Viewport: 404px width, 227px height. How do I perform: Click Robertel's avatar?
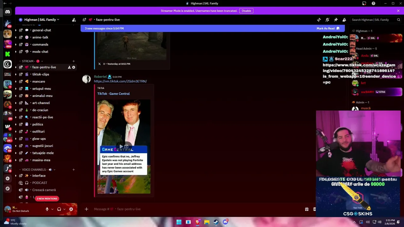tap(86, 79)
